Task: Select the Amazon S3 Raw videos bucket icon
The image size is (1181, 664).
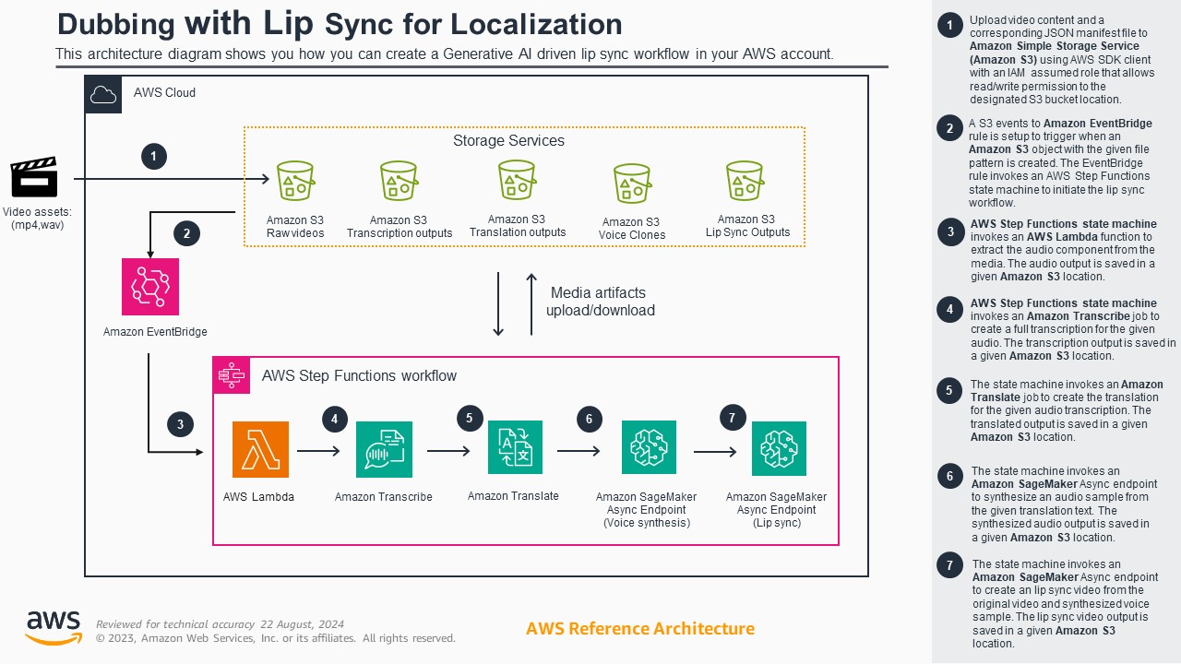Action: pos(294,181)
